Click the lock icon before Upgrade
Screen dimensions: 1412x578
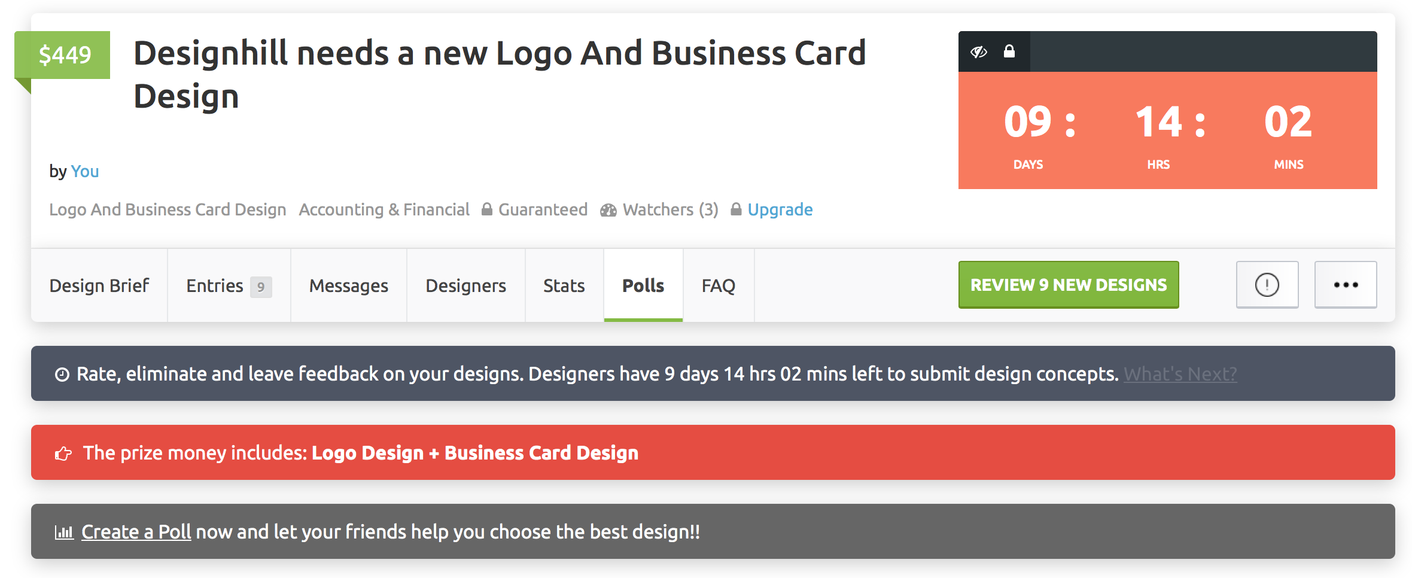point(737,209)
